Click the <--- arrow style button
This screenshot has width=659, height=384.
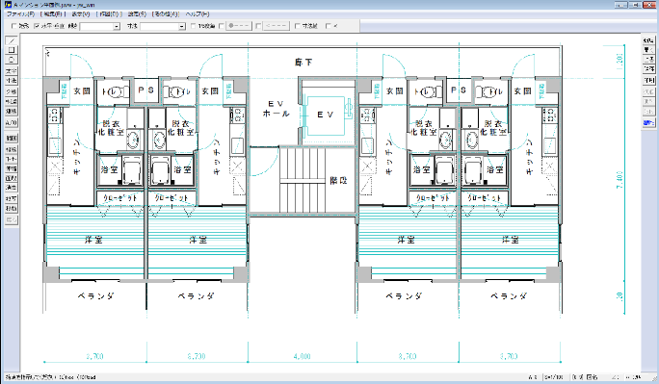pyautogui.click(x=276, y=26)
